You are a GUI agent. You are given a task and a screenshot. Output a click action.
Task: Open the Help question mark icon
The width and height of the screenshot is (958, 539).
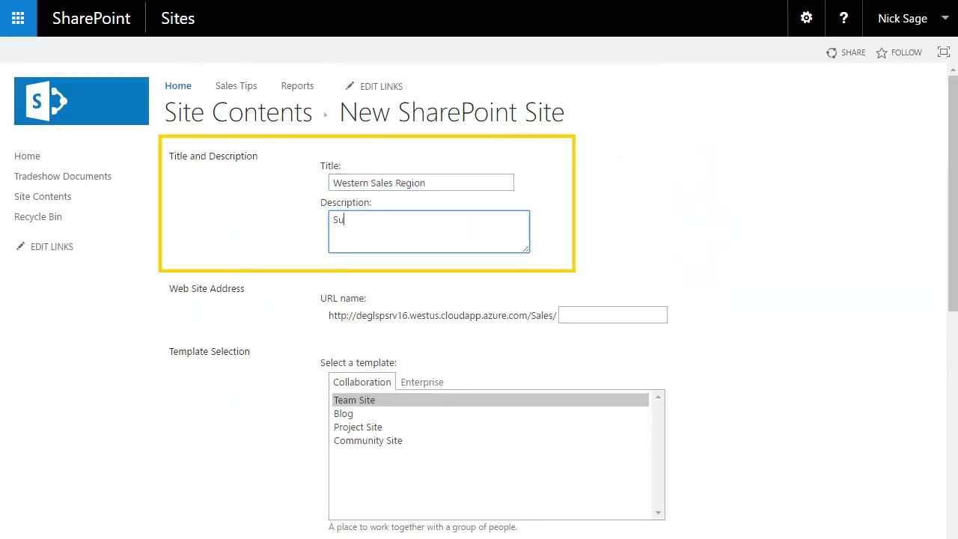(843, 18)
